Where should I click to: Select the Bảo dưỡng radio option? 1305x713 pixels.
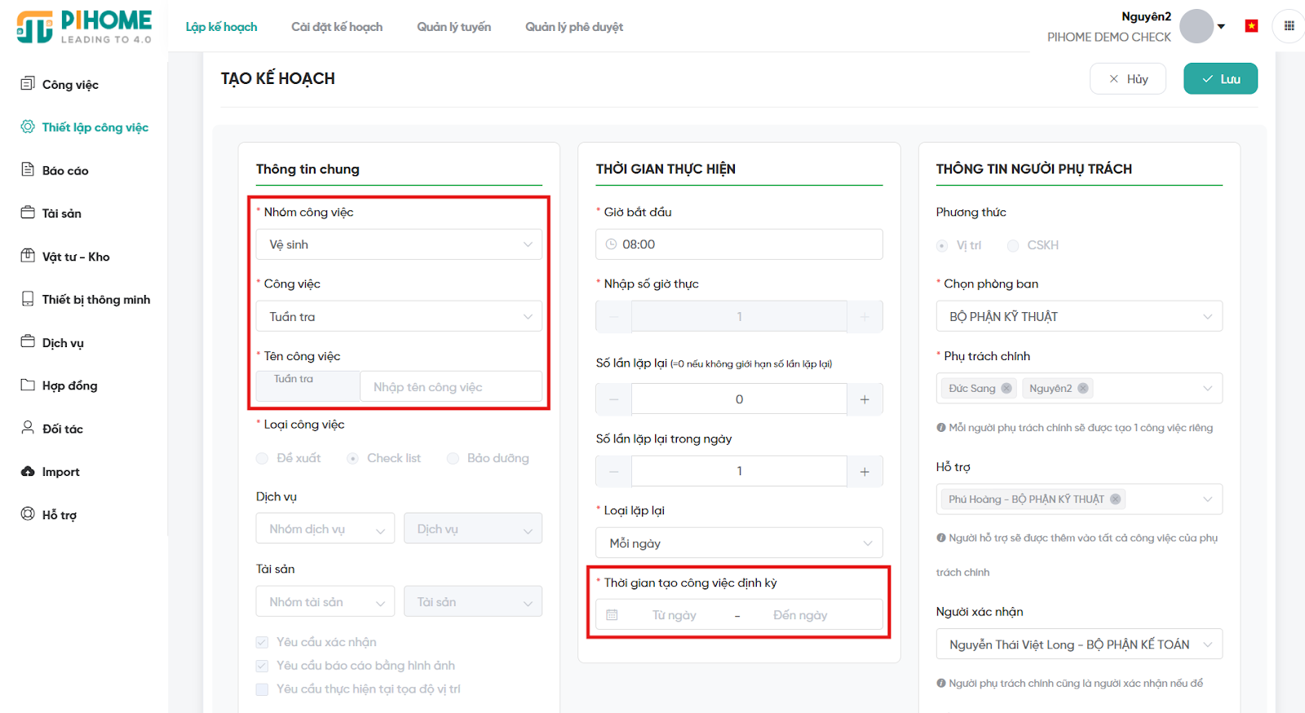[x=453, y=459]
